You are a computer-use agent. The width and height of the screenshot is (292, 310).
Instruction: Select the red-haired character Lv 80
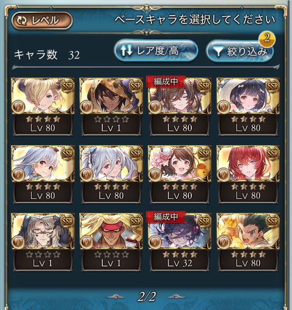tap(248, 174)
